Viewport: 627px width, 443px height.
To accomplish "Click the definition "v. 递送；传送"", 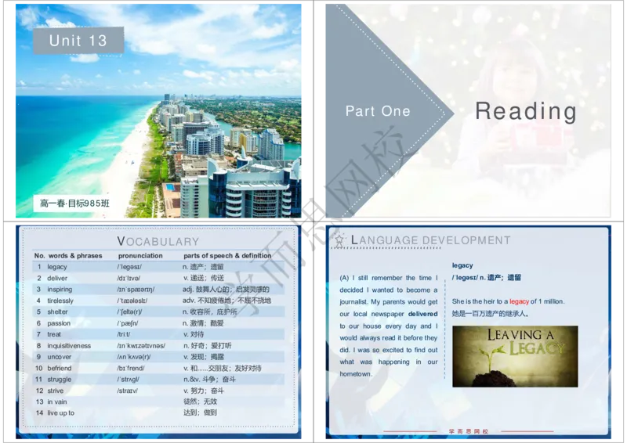I will pyautogui.click(x=204, y=278).
